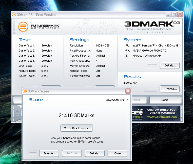This screenshot has width=193, height=164.
Task: Open the Online ResultBrowser
Action: (77, 128)
